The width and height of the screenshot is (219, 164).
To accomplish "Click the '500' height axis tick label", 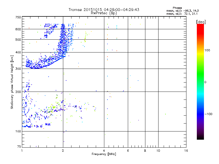I will click(x=18, y=40).
